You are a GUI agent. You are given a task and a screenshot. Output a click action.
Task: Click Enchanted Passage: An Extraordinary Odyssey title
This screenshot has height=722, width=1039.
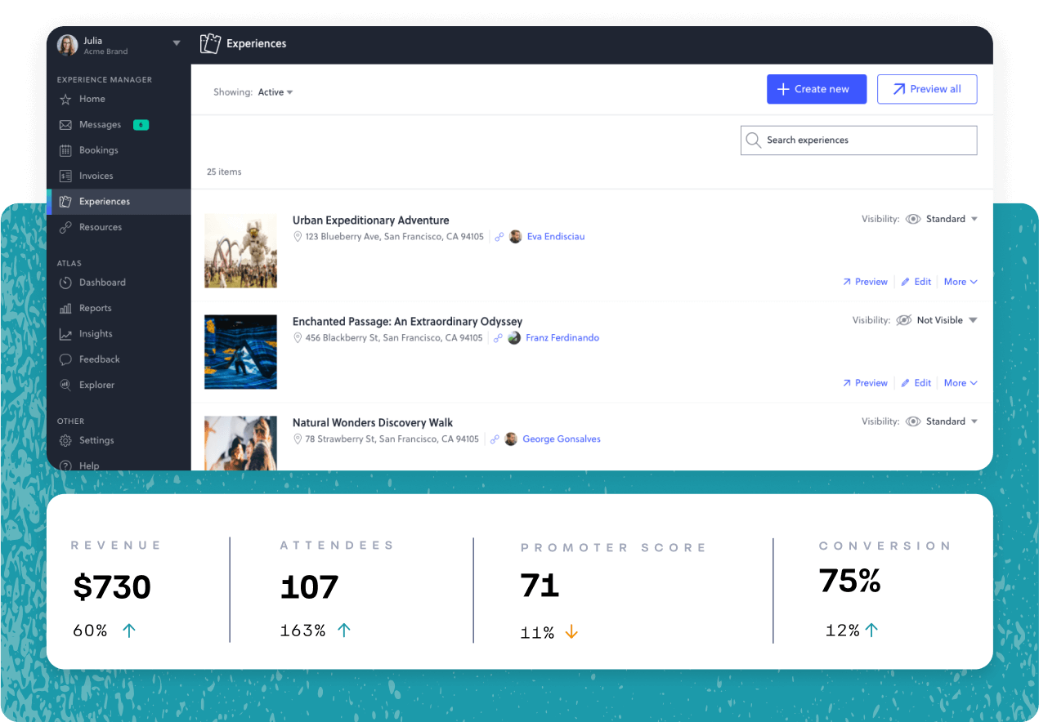[x=407, y=322]
